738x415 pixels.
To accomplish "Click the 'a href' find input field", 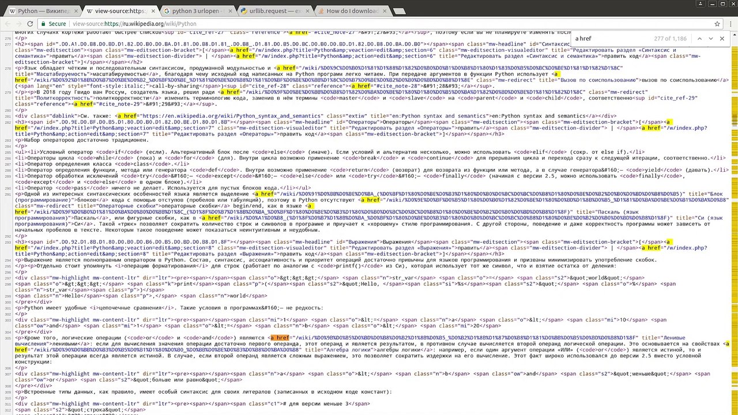I will pos(611,39).
